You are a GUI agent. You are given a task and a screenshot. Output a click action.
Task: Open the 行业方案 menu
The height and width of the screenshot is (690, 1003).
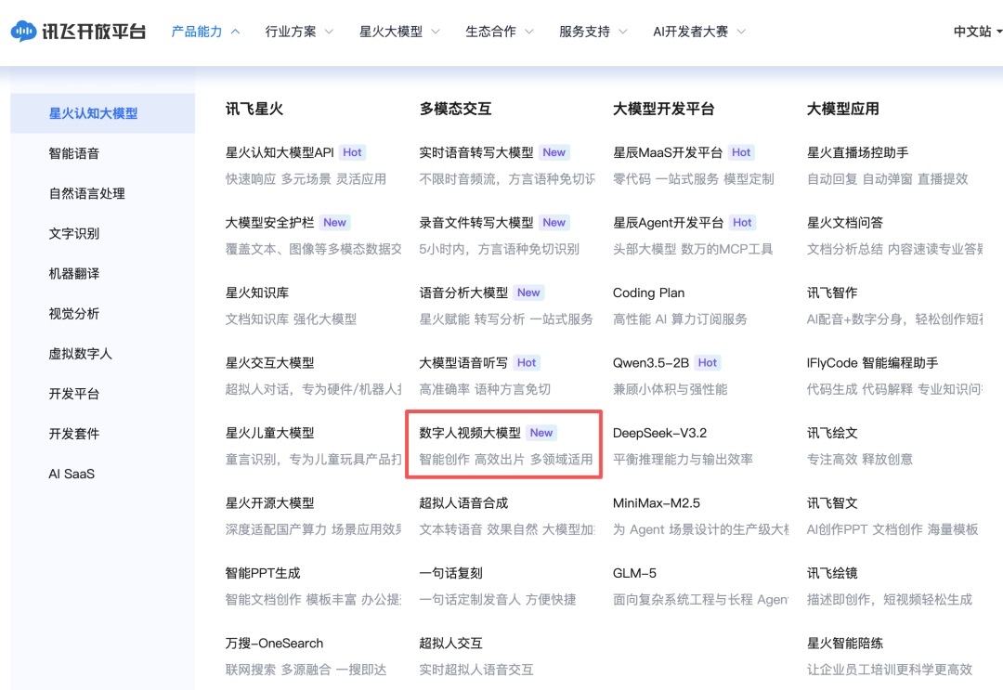pos(291,32)
